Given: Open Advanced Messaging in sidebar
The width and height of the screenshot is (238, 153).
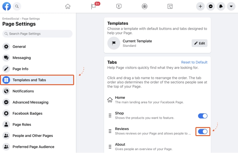Looking at the screenshot, I should 37,102.
